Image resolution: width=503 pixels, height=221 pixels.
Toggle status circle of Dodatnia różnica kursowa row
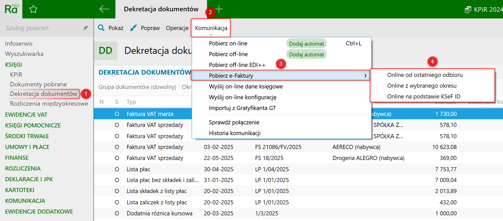coord(117,213)
